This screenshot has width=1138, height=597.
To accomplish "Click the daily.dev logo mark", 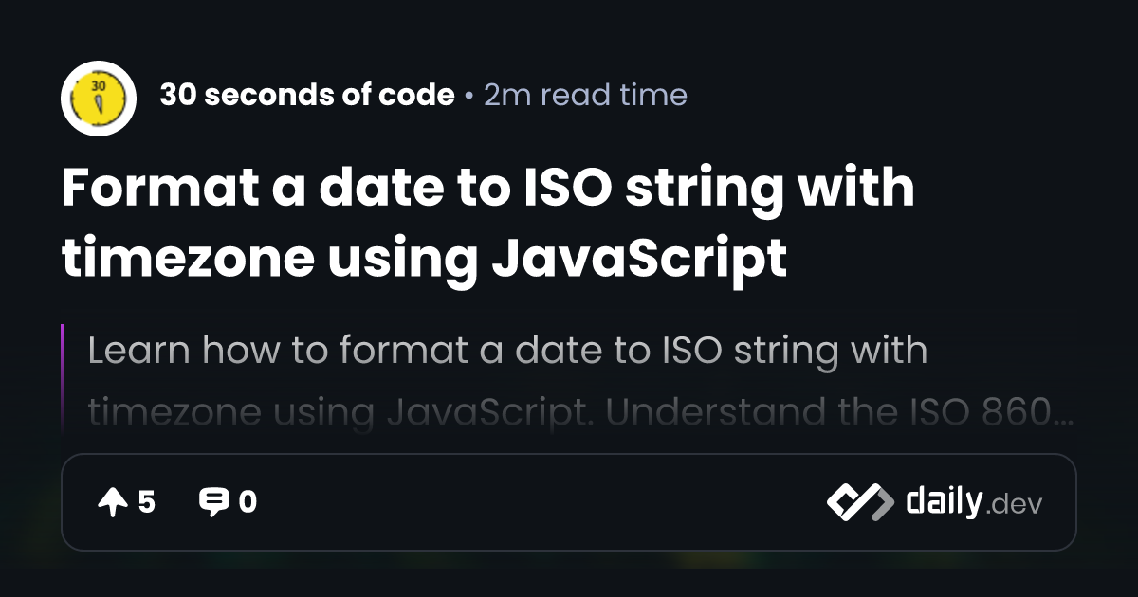I will pos(860,502).
